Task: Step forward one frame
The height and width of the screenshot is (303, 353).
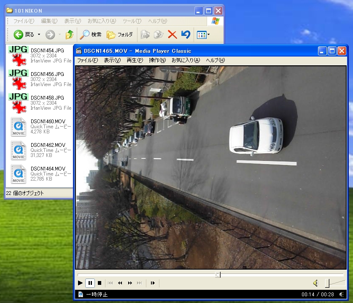Action: pyautogui.click(x=153, y=283)
